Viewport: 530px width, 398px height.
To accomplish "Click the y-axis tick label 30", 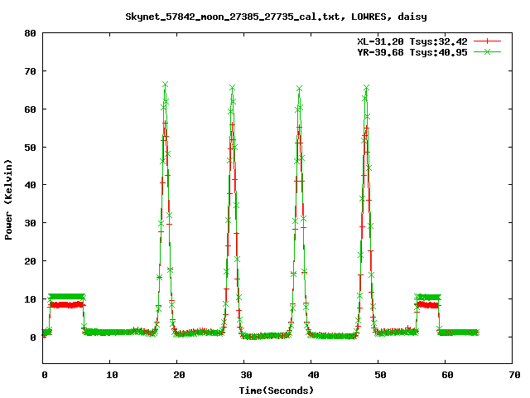I will pyautogui.click(x=31, y=223).
